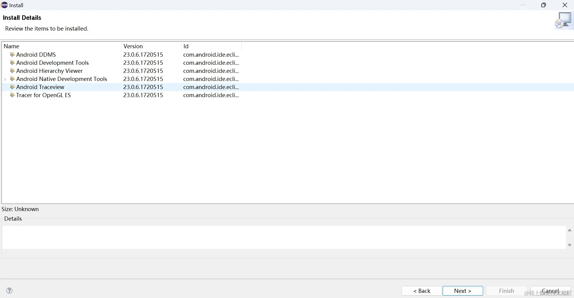Click the version of Android DDMS
574x298 pixels.
tap(143, 55)
